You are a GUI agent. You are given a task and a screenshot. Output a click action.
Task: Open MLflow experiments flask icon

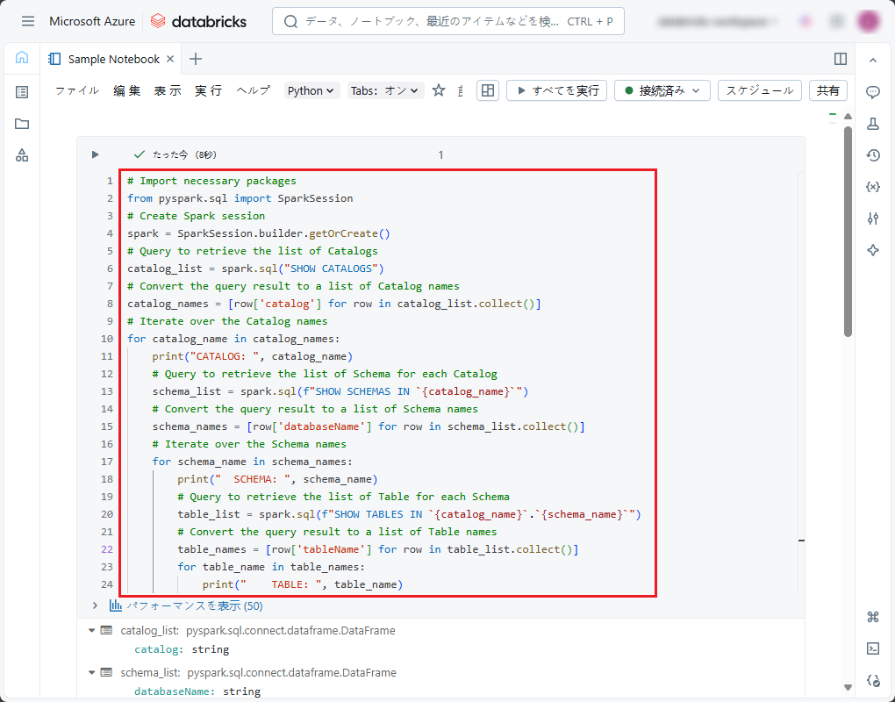[872, 124]
